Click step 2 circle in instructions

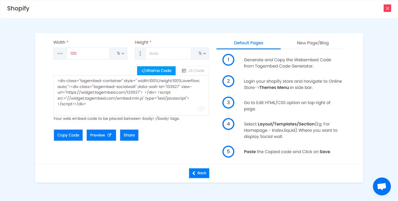click(x=228, y=81)
